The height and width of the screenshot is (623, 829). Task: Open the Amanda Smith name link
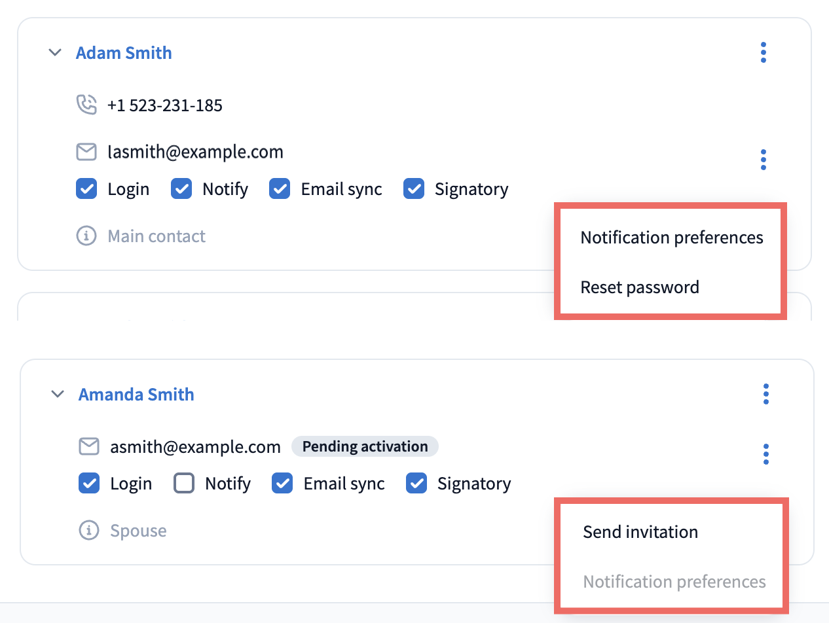[136, 394]
